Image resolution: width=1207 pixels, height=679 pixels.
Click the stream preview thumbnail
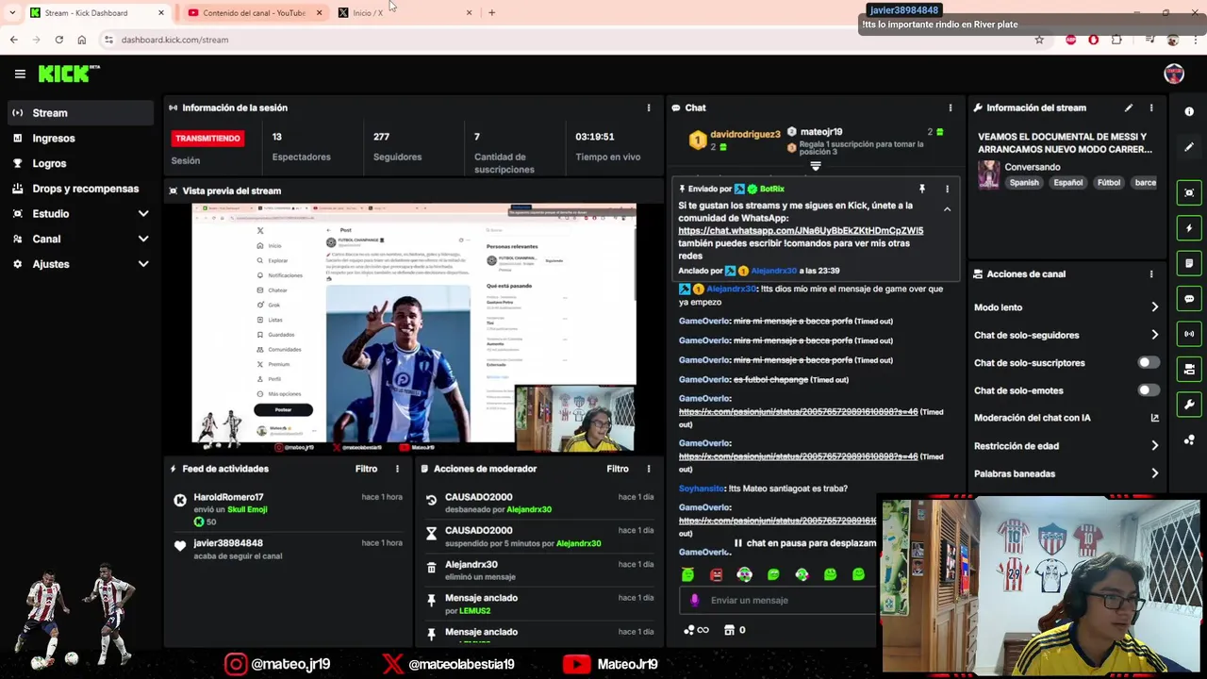[414, 328]
